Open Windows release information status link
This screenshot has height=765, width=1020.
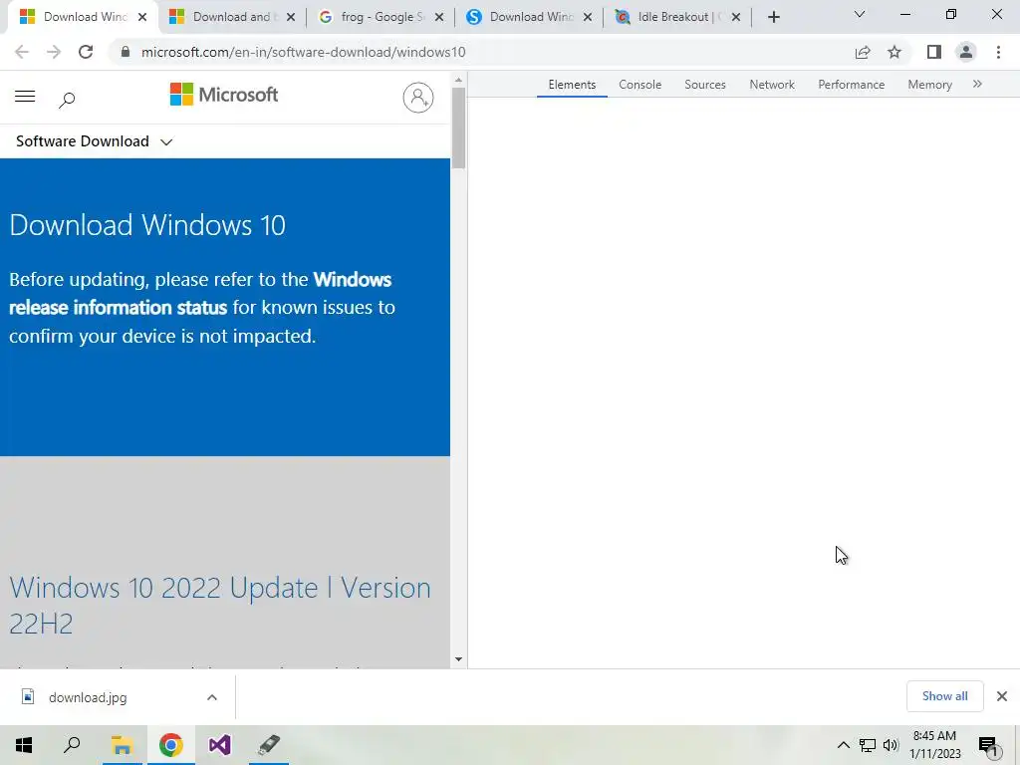[200, 294]
